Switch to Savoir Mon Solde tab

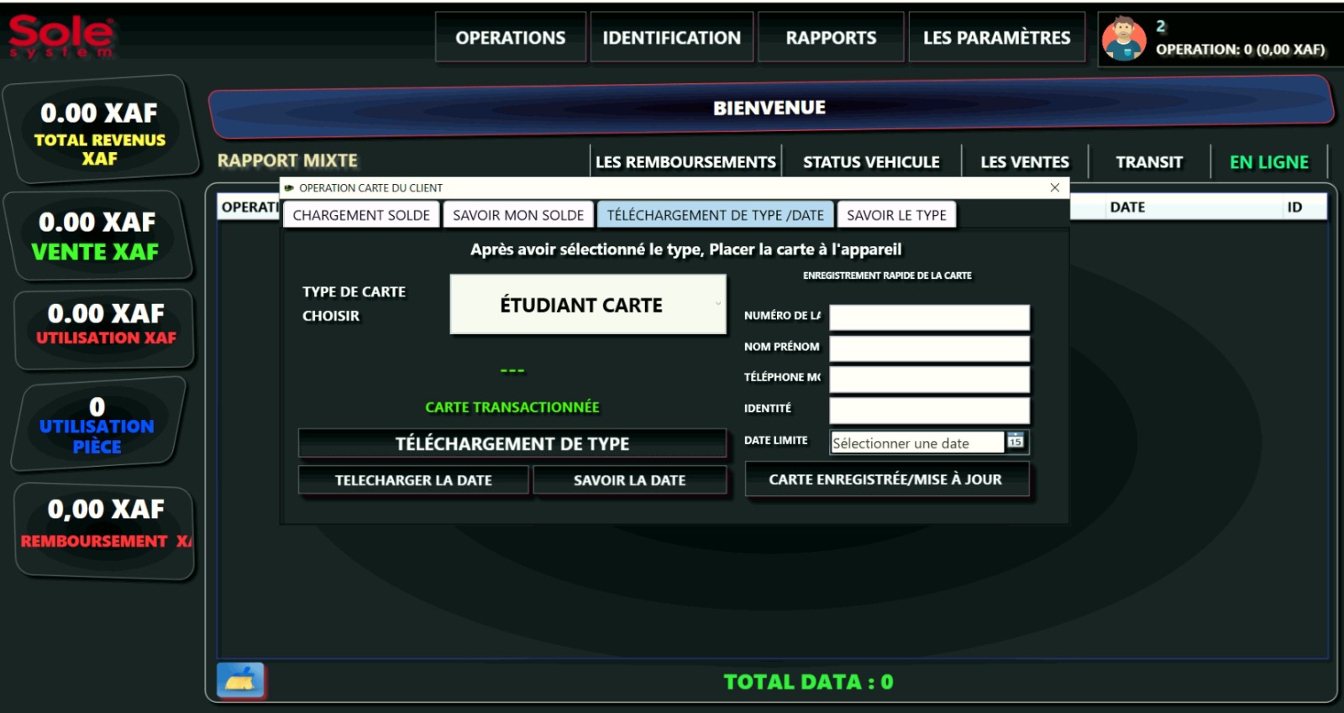tap(518, 215)
